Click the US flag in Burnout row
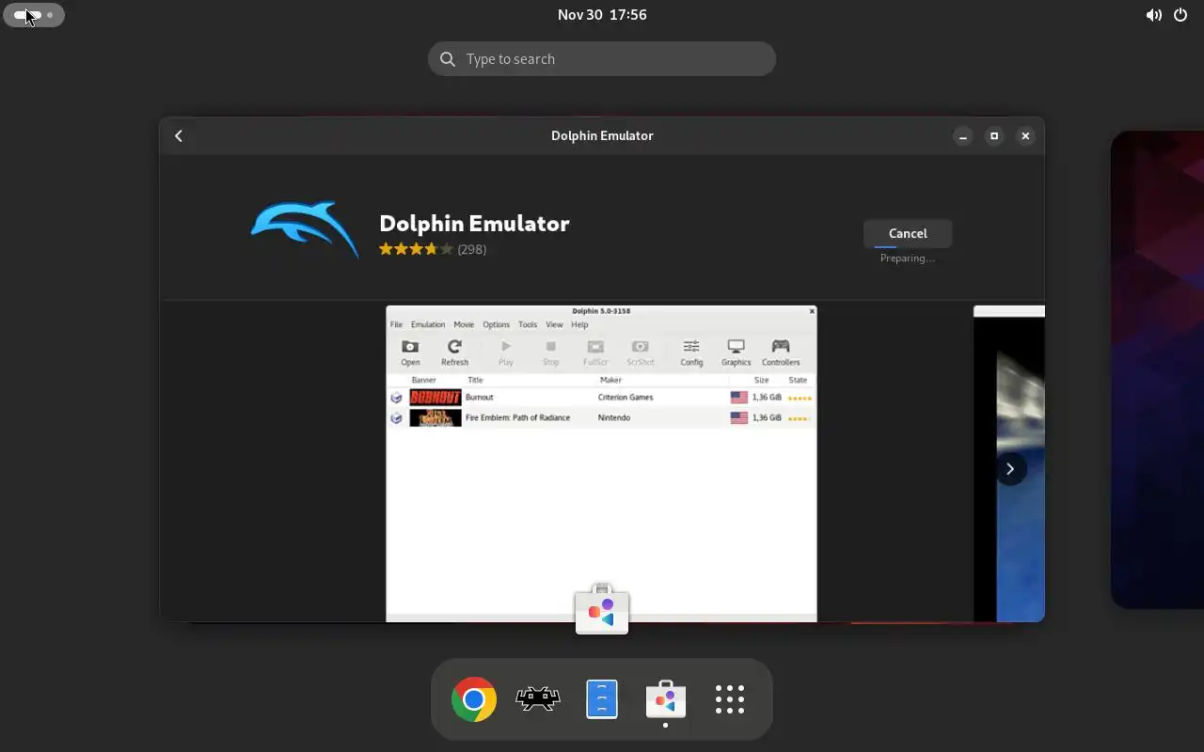 (739, 398)
